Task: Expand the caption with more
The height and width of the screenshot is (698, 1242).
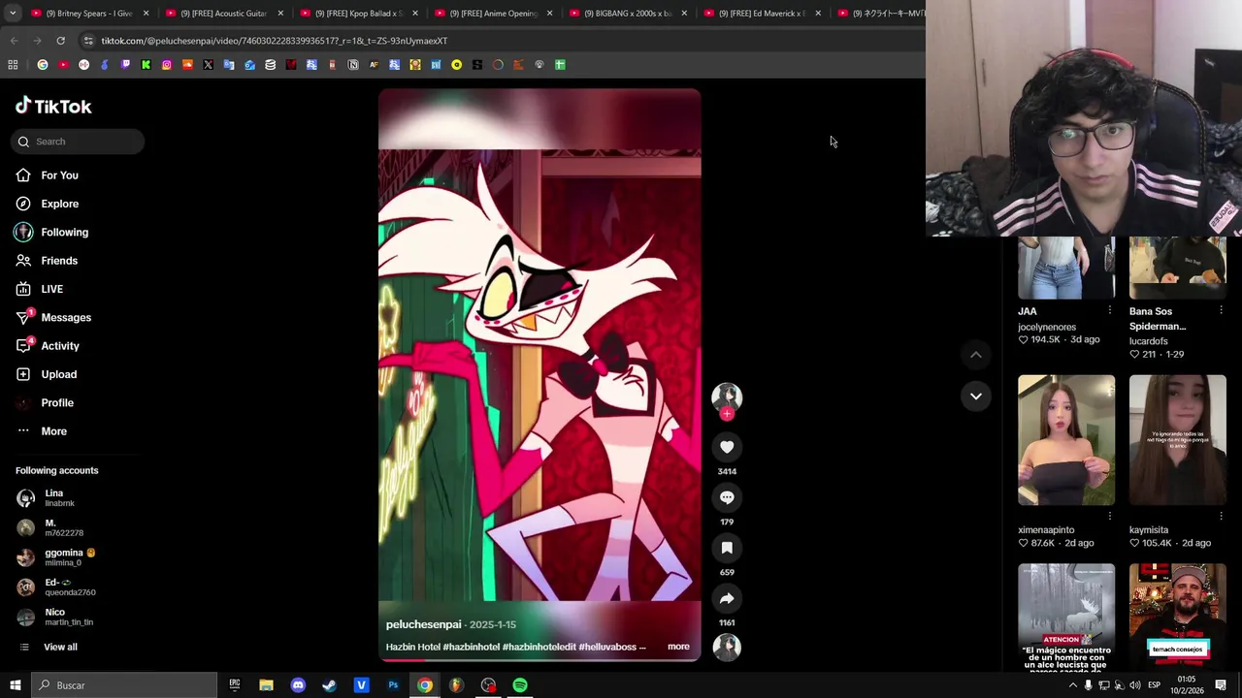Action: coord(678,647)
